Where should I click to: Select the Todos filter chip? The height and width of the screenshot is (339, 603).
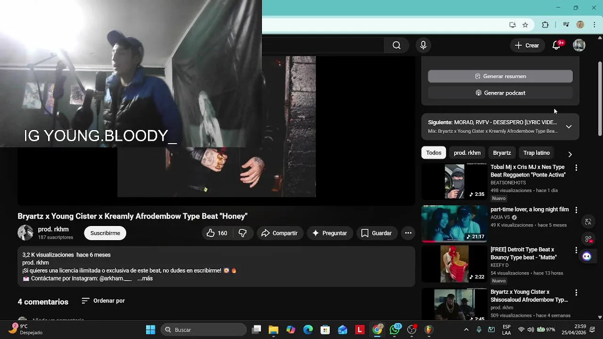(433, 153)
